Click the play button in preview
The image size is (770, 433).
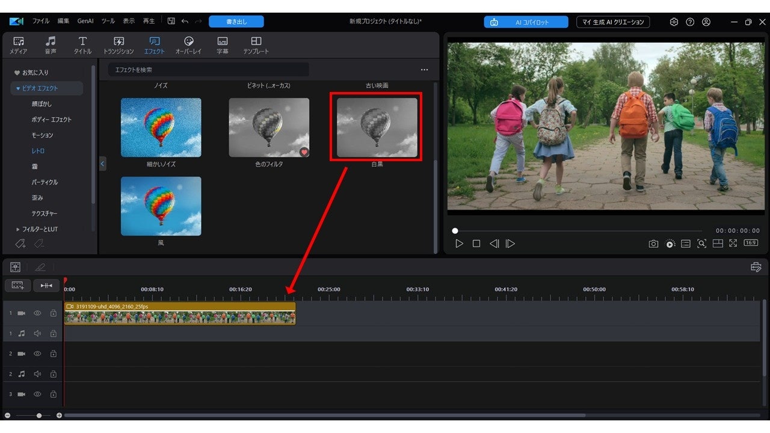[459, 244]
